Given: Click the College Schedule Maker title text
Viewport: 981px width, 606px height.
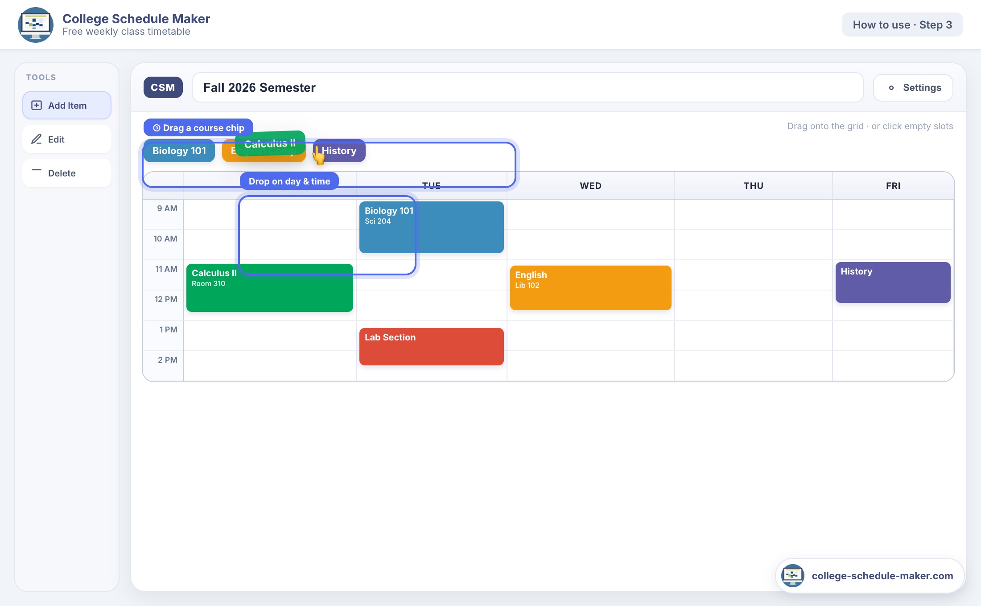Looking at the screenshot, I should pos(136,19).
